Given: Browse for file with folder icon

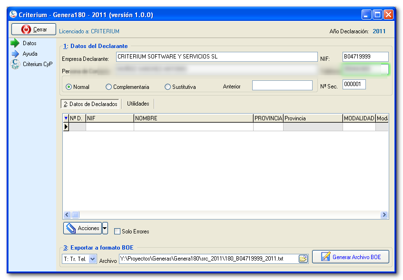Looking at the screenshot, I should pos(303,259).
